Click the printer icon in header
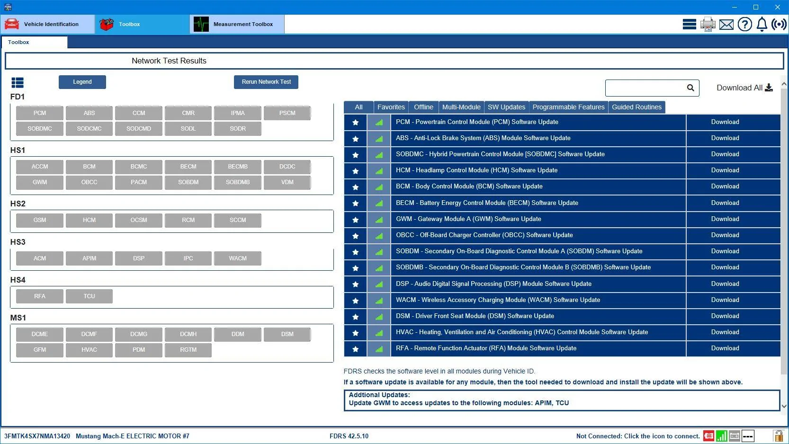Viewport: 789px width, 444px height. (708, 24)
